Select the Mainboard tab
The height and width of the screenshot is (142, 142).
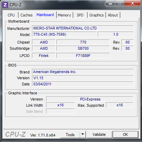coord(45,15)
